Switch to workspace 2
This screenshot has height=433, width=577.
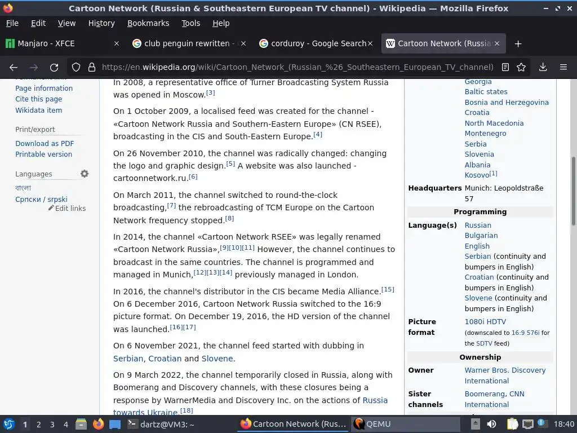click(x=39, y=425)
